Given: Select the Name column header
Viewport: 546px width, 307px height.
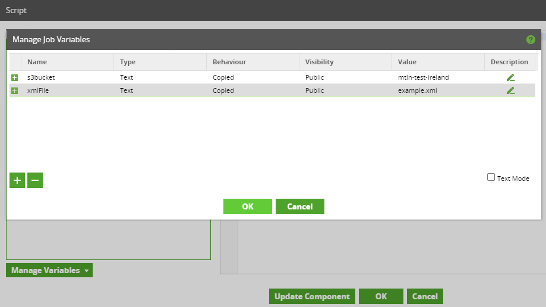Looking at the screenshot, I should [x=68, y=62].
